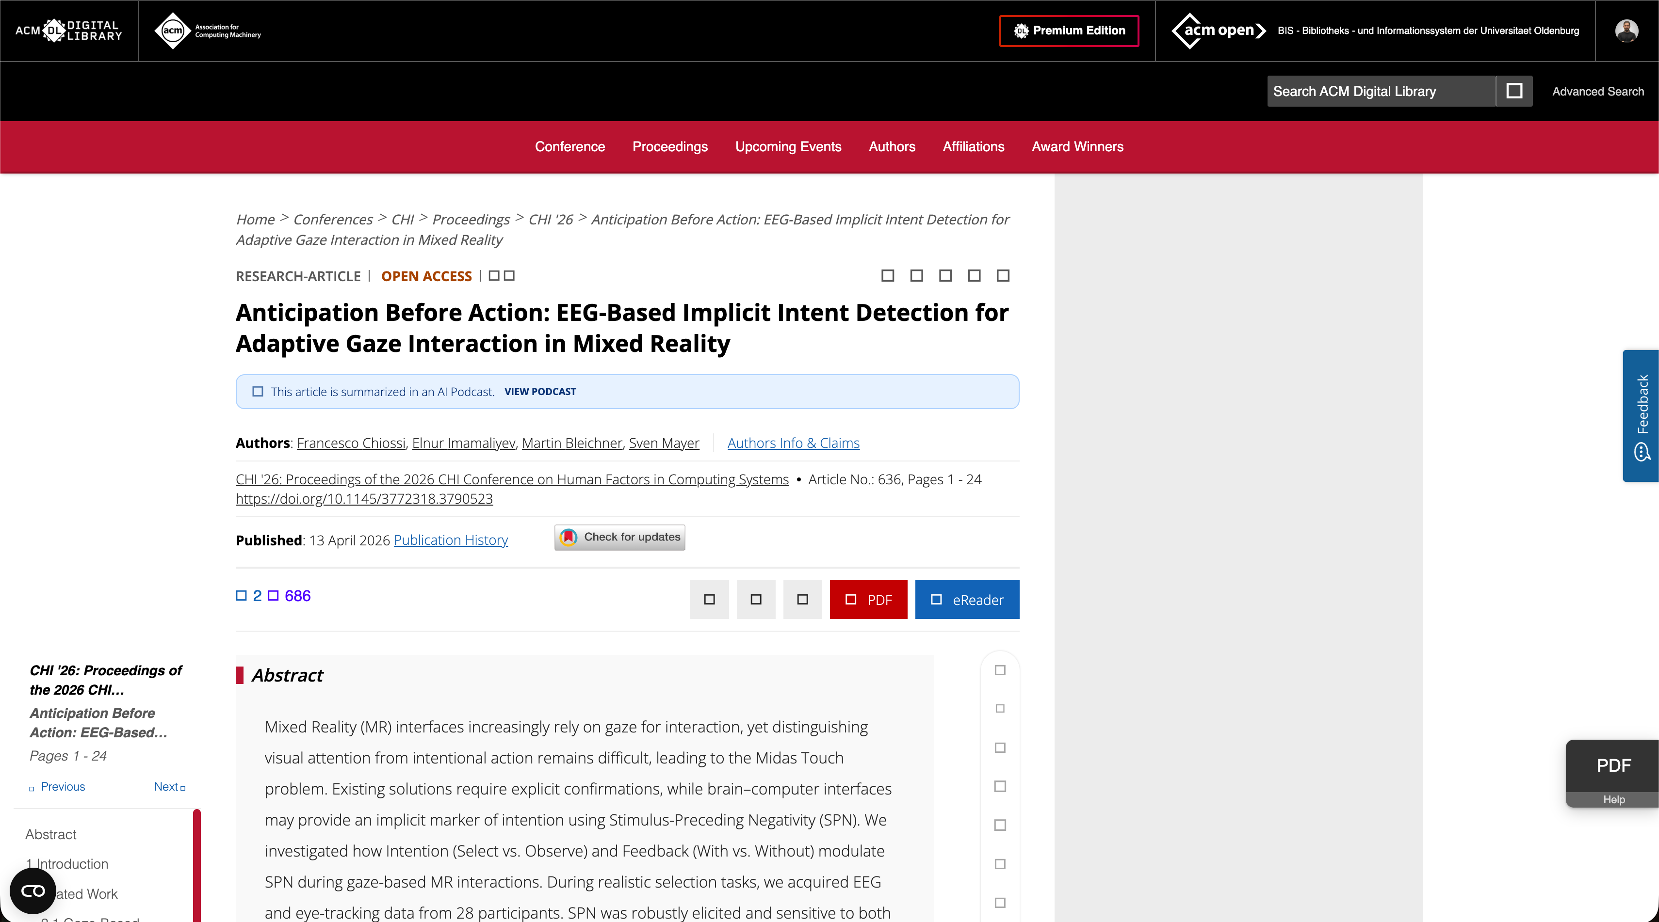Click the arrow icon next to Previous
The image size is (1659, 922).
click(32, 788)
